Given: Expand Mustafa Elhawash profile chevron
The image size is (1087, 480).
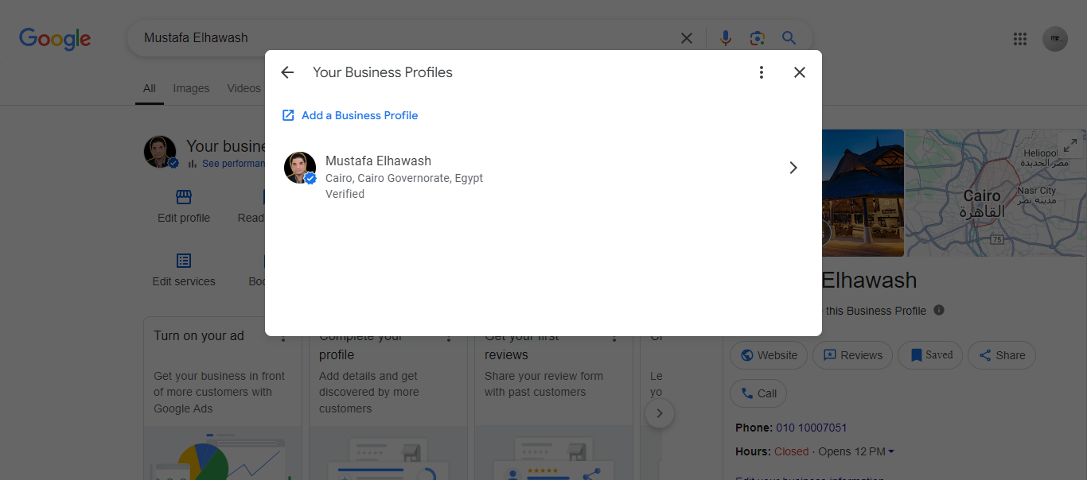Looking at the screenshot, I should pos(793,168).
